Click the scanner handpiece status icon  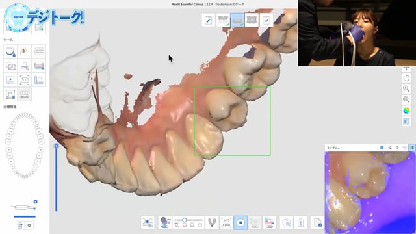pos(23,207)
